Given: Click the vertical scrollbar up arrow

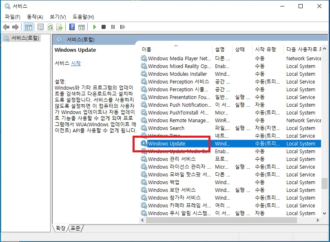Looking at the screenshot, I should (x=325, y=49).
